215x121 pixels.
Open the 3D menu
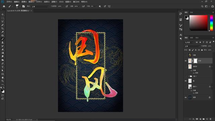[x=61, y=2]
